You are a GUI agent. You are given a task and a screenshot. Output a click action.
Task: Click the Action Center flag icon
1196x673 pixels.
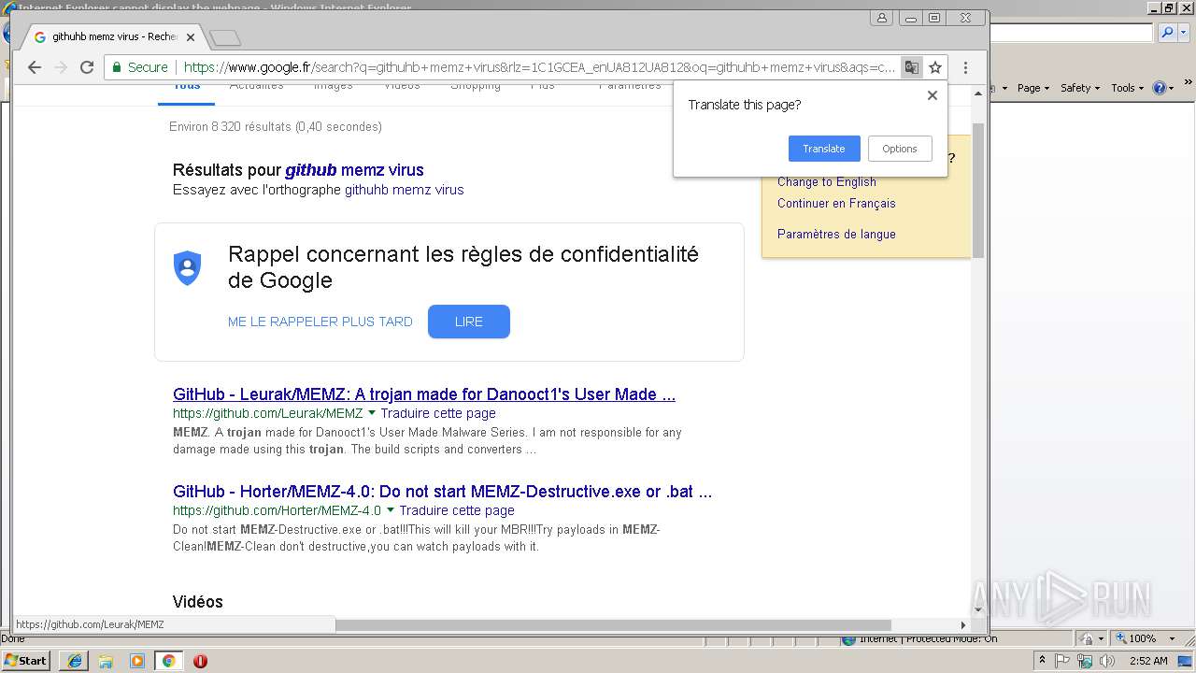tap(1062, 661)
